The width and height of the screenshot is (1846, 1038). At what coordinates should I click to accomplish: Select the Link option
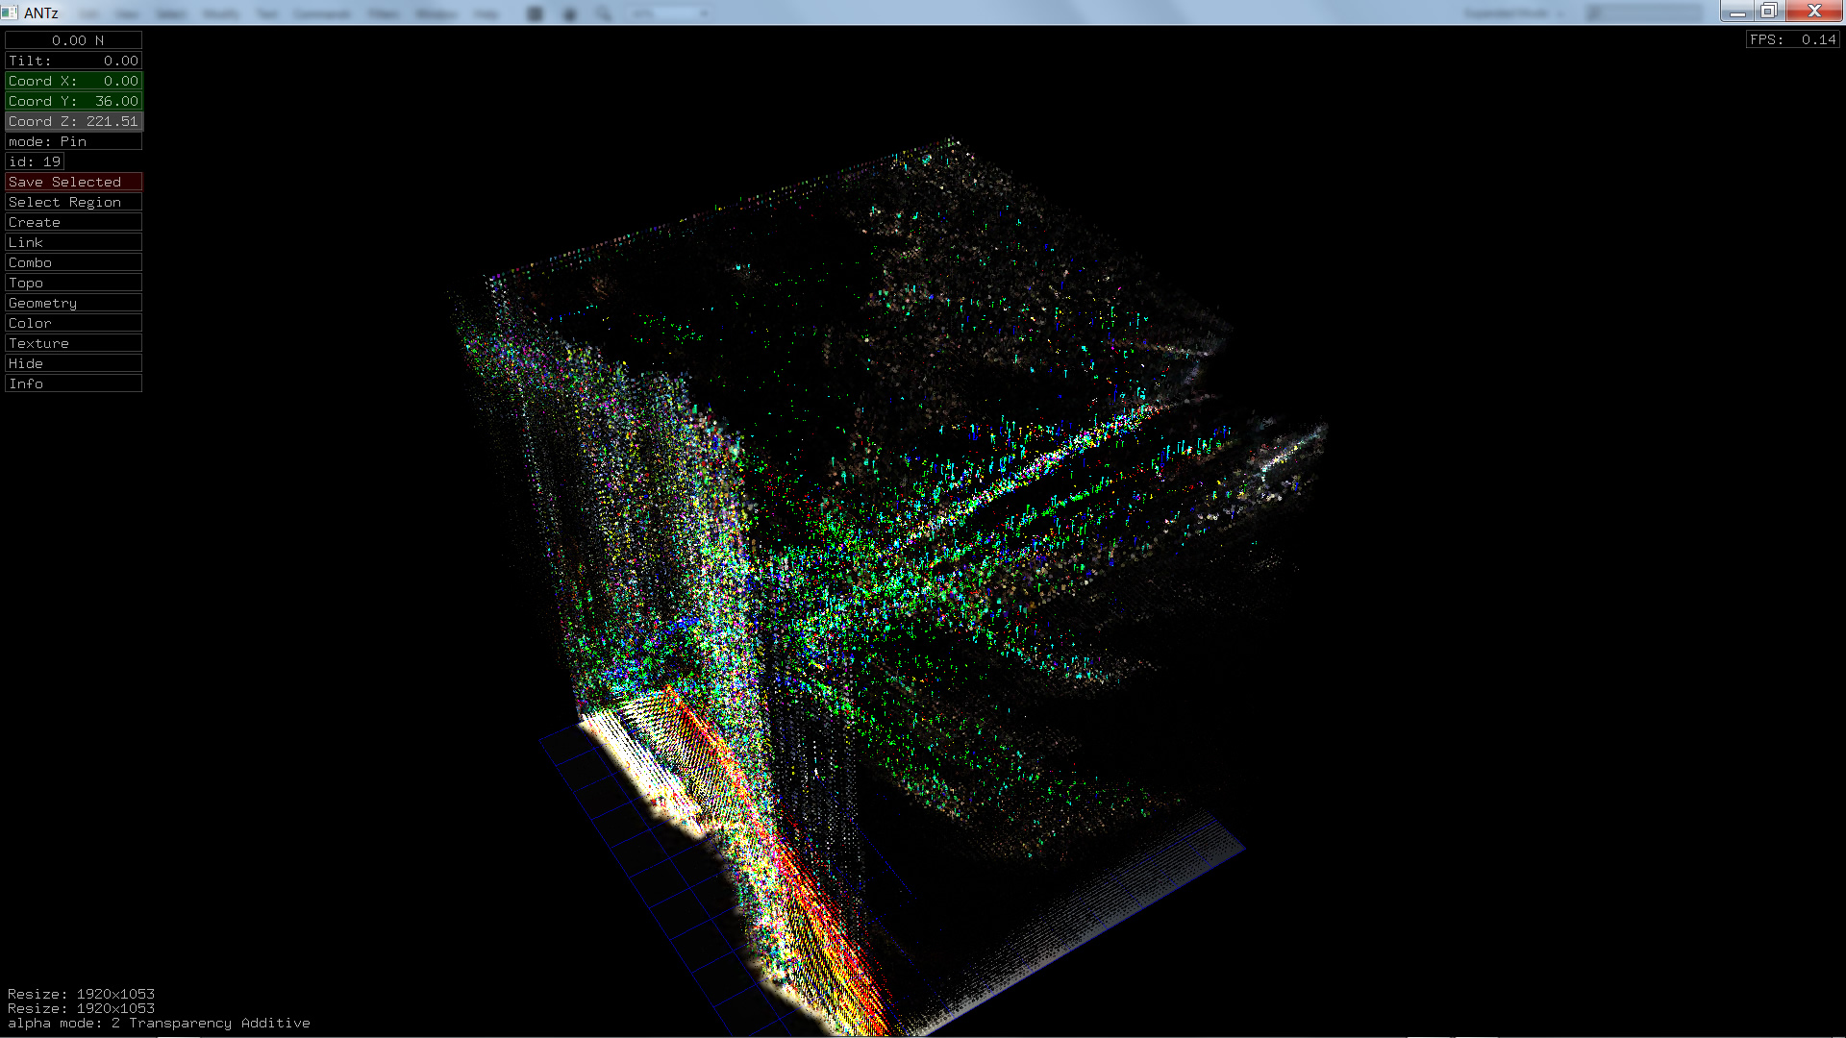click(73, 242)
